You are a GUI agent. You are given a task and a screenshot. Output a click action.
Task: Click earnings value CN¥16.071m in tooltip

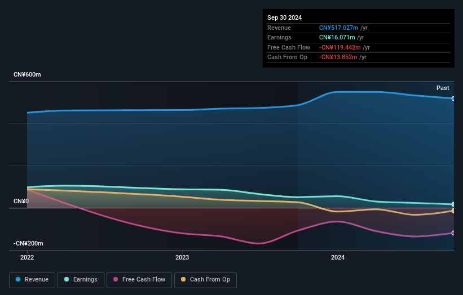[x=337, y=37]
